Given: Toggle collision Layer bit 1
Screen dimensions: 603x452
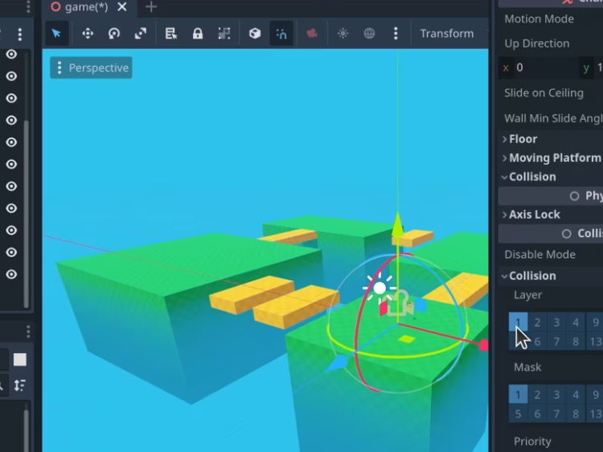Looking at the screenshot, I should pos(518,322).
